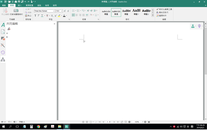Click the magic wand sidebar icon

(3, 45)
